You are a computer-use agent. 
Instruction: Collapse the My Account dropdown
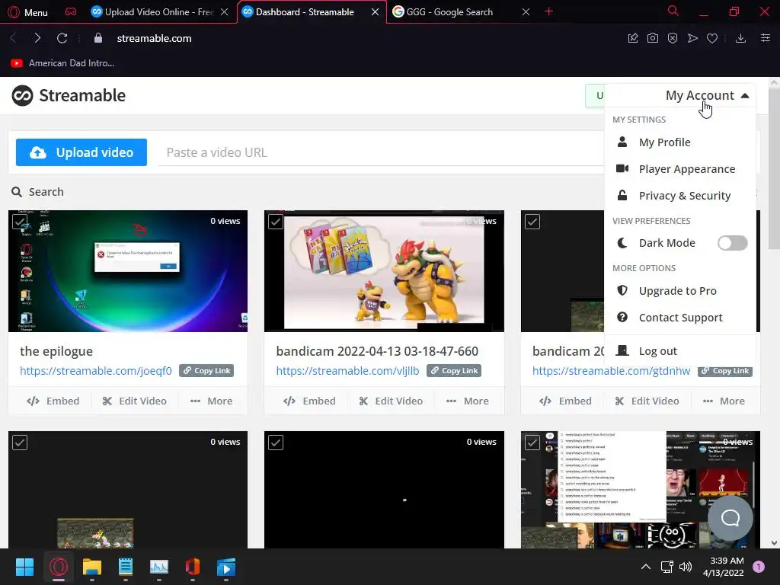pyautogui.click(x=707, y=95)
